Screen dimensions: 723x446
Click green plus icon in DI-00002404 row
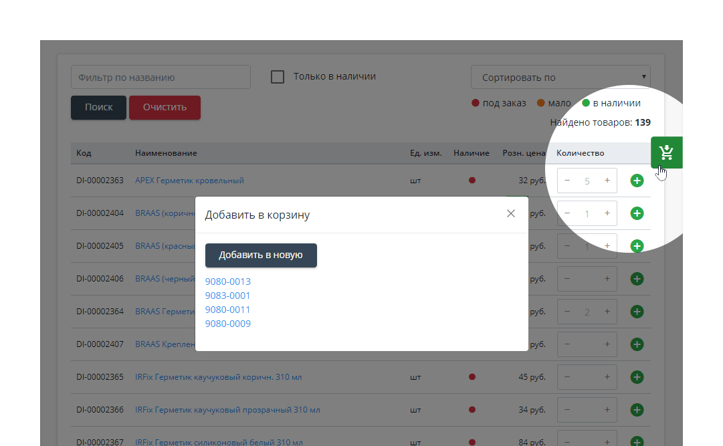click(x=637, y=213)
